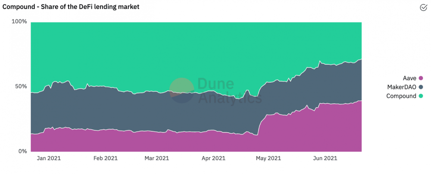Click the dark gray MakerDAO legend dot
Image resolution: width=431 pixels, height=174 pixels.
[421, 87]
